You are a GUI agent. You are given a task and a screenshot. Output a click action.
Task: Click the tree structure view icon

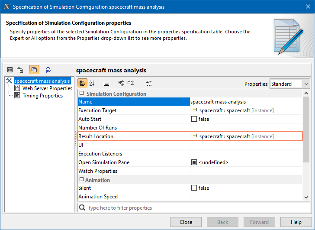pos(20,70)
